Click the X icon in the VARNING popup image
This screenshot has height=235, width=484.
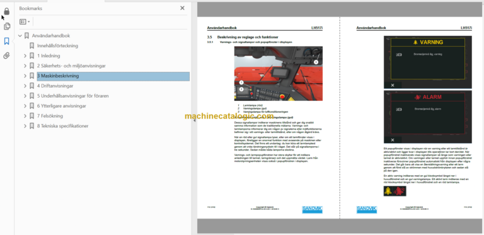coord(393,85)
